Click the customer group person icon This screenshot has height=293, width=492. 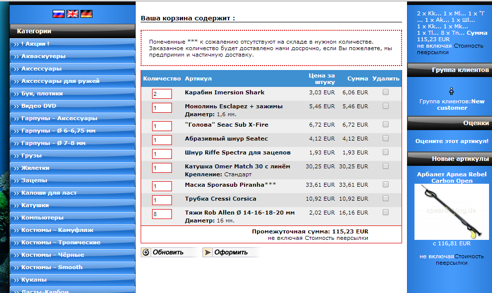(451, 91)
